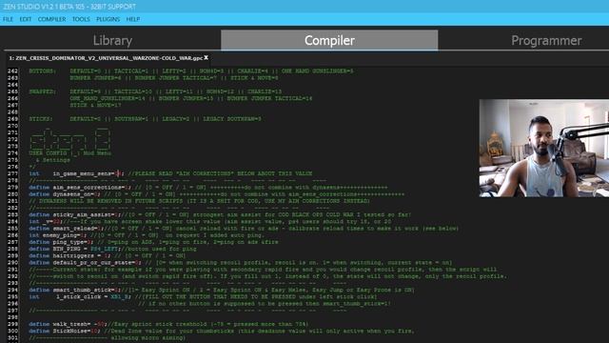Open the HELP menu
This screenshot has height=343, width=609.
click(x=133, y=19)
